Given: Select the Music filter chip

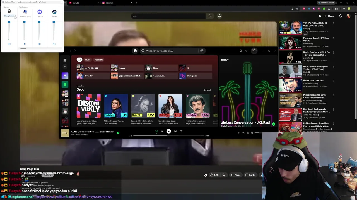Looking at the screenshot, I should click(x=88, y=60).
